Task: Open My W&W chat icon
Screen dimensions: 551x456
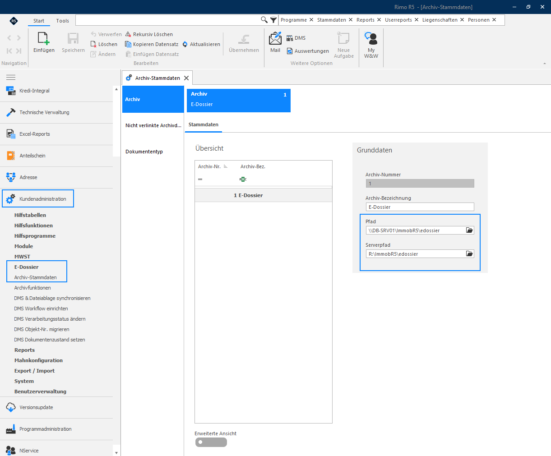Action: pyautogui.click(x=371, y=38)
